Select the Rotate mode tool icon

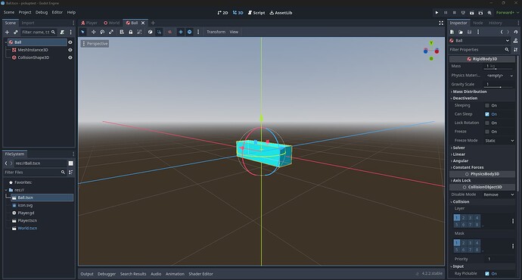(x=102, y=32)
